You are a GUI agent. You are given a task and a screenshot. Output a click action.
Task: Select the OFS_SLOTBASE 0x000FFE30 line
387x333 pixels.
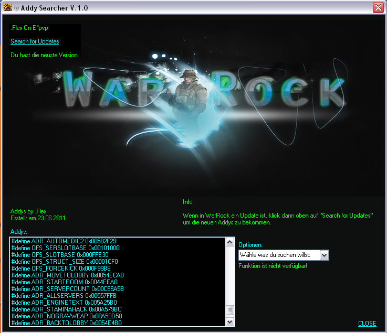[60, 255]
